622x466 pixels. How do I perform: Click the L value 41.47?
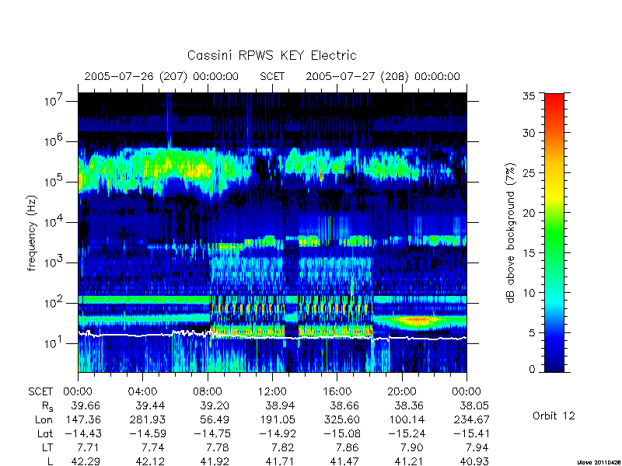(344, 461)
